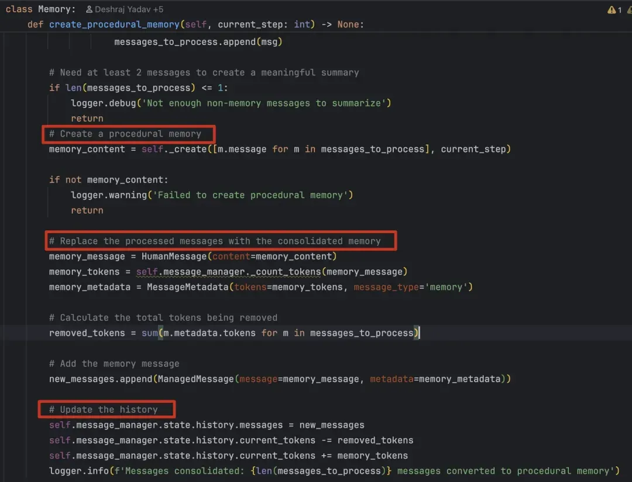Viewport: 632px width, 482px height.
Task: Click logger.info 'Messages consolidated' line
Action: click(334, 471)
